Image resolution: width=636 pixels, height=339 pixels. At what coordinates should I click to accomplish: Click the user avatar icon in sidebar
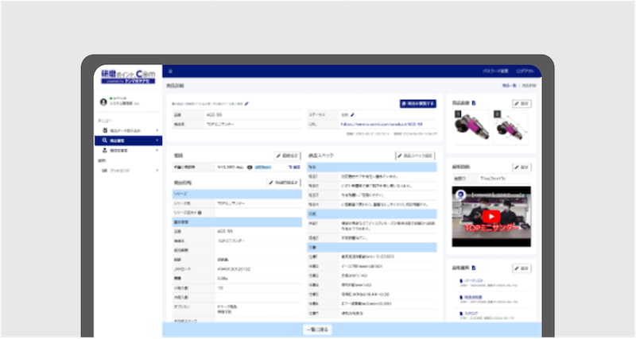click(103, 102)
